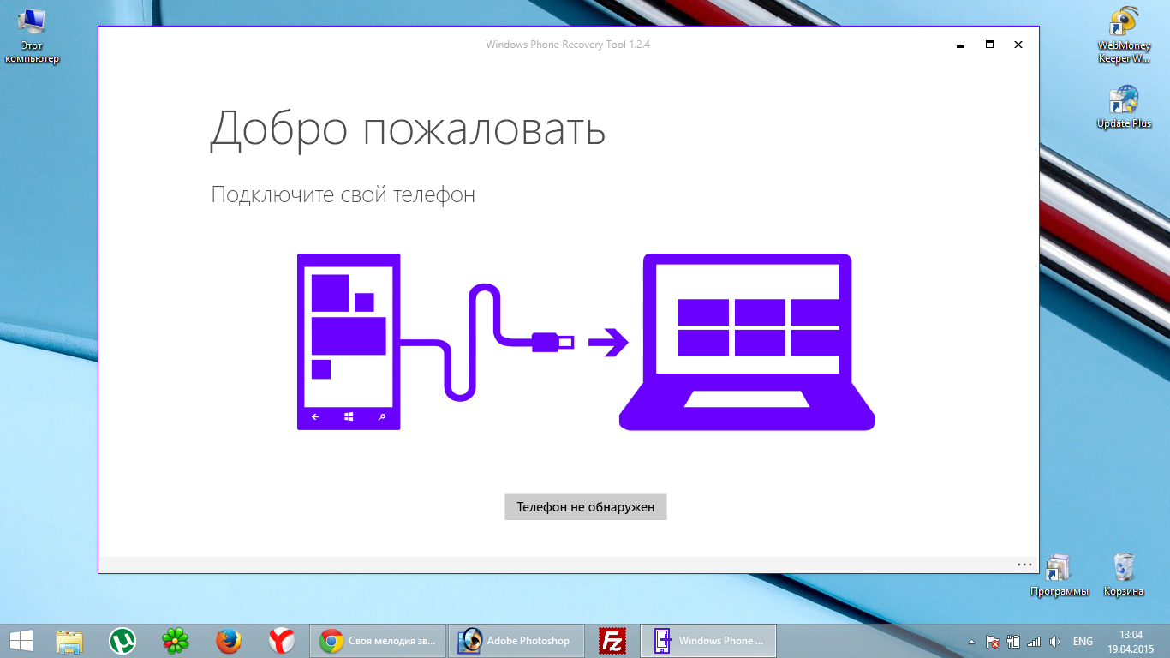This screenshot has width=1170, height=658.
Task: Select the "Корзина" recycle bin icon
Action: (x=1124, y=575)
